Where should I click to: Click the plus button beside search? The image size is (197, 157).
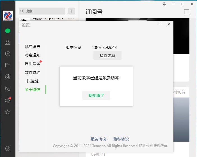72,11
